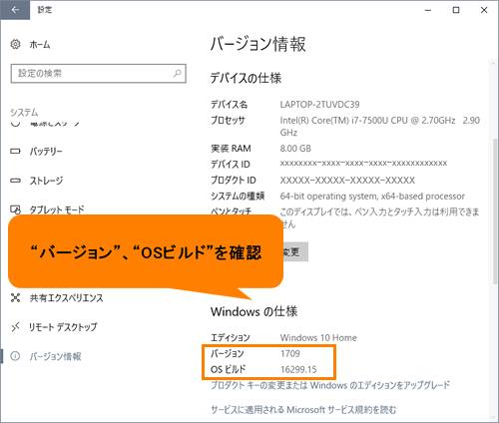Viewport: 499px width, 423px height.
Task: Click the tablet mode icon
Action: (x=15, y=210)
